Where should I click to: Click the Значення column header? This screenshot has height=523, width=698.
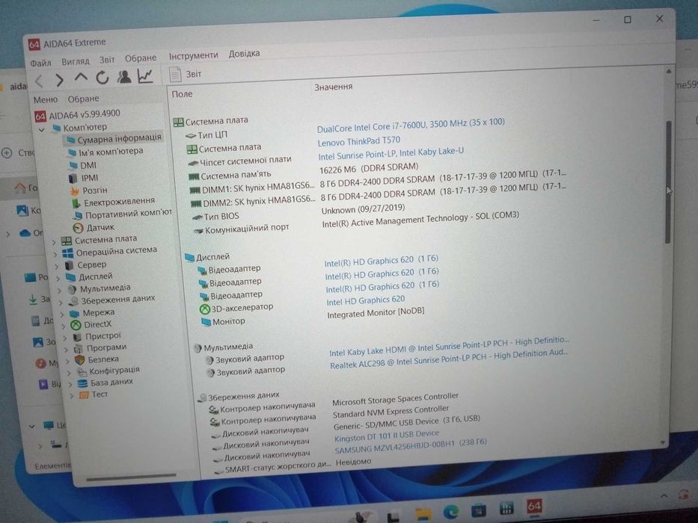[334, 87]
